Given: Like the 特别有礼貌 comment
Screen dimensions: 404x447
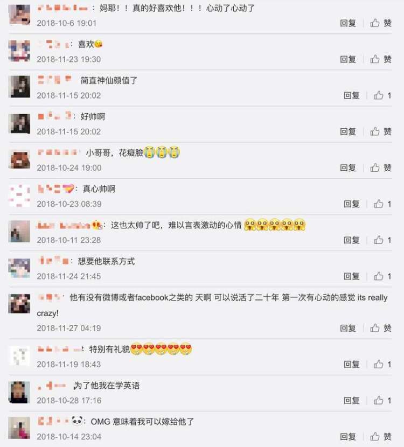Looking at the screenshot, I should 382,364.
